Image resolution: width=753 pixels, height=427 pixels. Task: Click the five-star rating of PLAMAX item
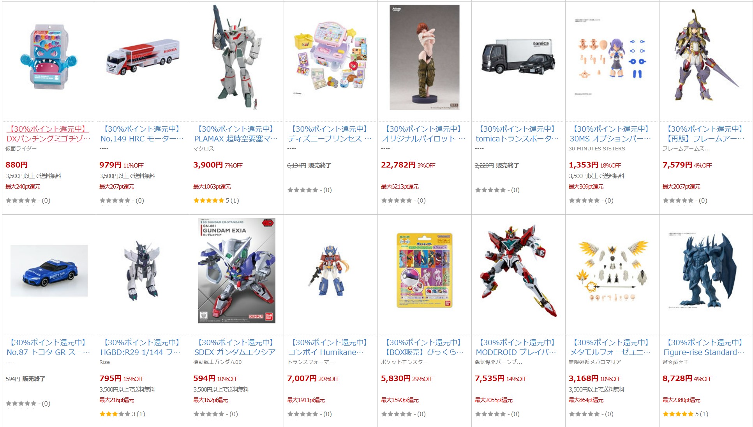pyautogui.click(x=209, y=200)
